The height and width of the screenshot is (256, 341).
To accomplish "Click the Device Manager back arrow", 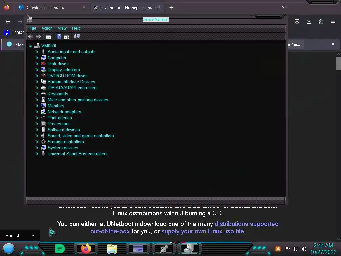I will click(x=31, y=36).
